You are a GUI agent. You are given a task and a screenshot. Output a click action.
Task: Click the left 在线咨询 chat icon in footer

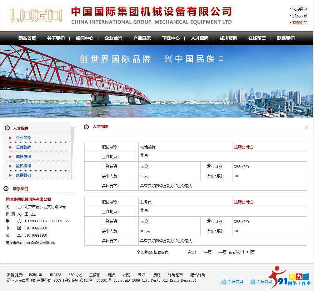pos(232,281)
